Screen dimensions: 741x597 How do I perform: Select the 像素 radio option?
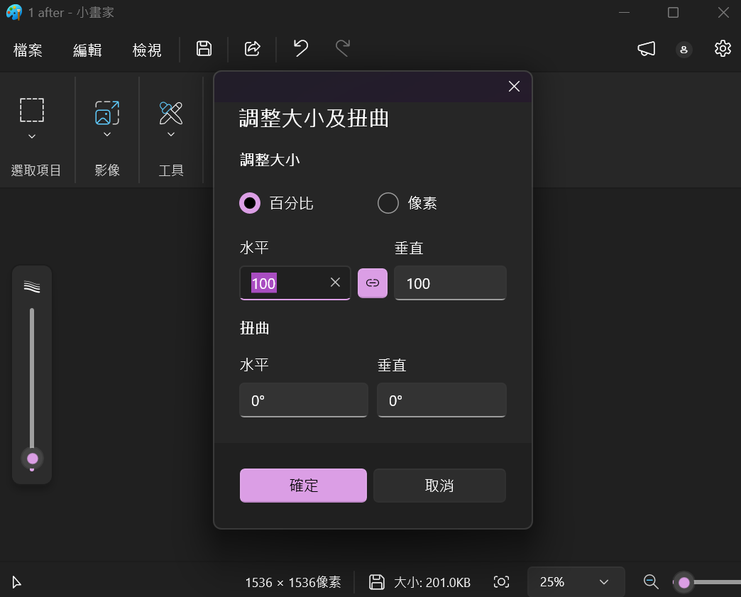(x=388, y=203)
